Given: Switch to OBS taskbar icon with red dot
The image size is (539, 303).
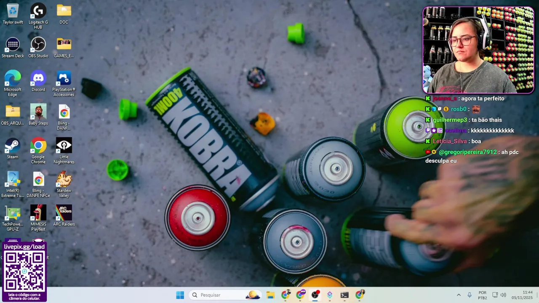Looking at the screenshot, I should 315,295.
